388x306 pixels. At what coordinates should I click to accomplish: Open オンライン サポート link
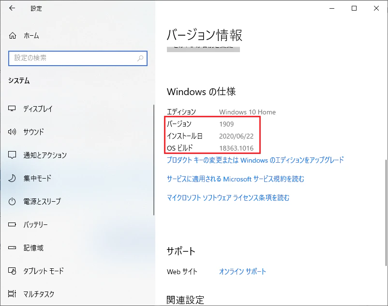coord(242,272)
